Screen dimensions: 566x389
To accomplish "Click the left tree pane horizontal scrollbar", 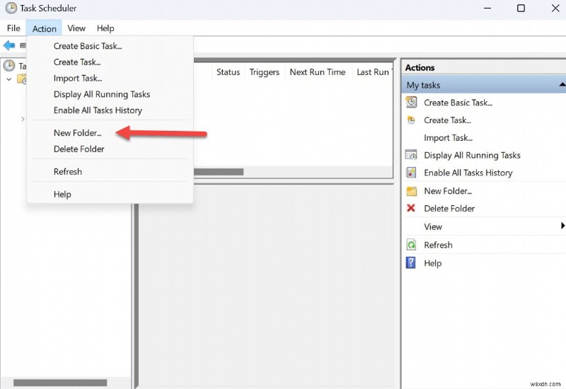I will coord(60,383).
